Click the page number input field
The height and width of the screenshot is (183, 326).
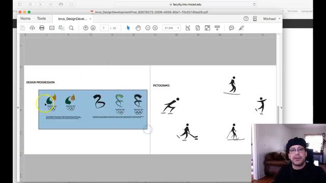[x=104, y=28]
